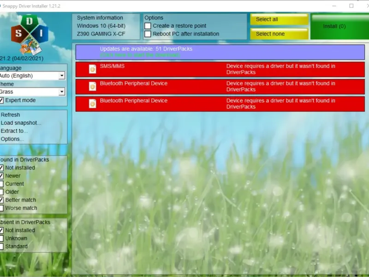The image size is (369, 277).
Task: Open Load snapshot... option
Action: [x=21, y=123]
